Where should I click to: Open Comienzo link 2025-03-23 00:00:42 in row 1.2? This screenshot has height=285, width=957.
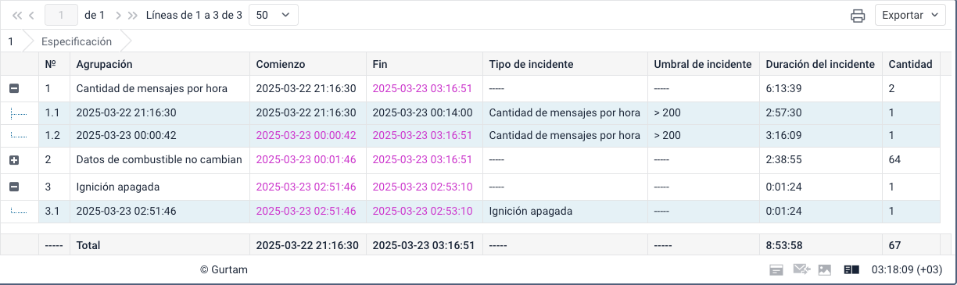[306, 135]
